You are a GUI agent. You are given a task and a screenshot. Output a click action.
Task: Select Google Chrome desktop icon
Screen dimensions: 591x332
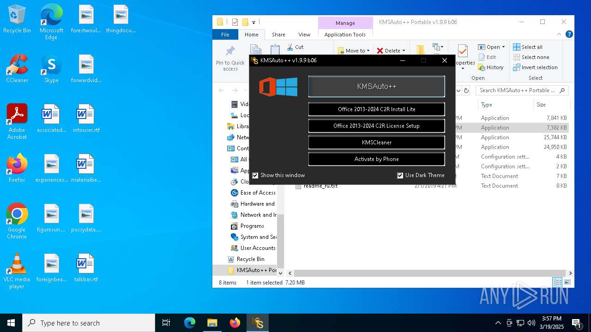(17, 221)
